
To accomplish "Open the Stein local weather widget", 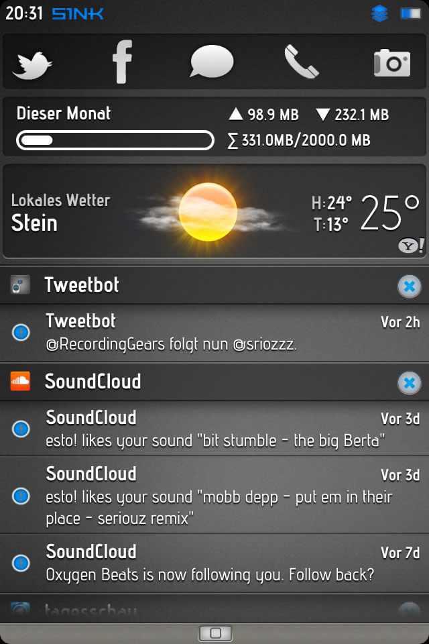I will 214,211.
